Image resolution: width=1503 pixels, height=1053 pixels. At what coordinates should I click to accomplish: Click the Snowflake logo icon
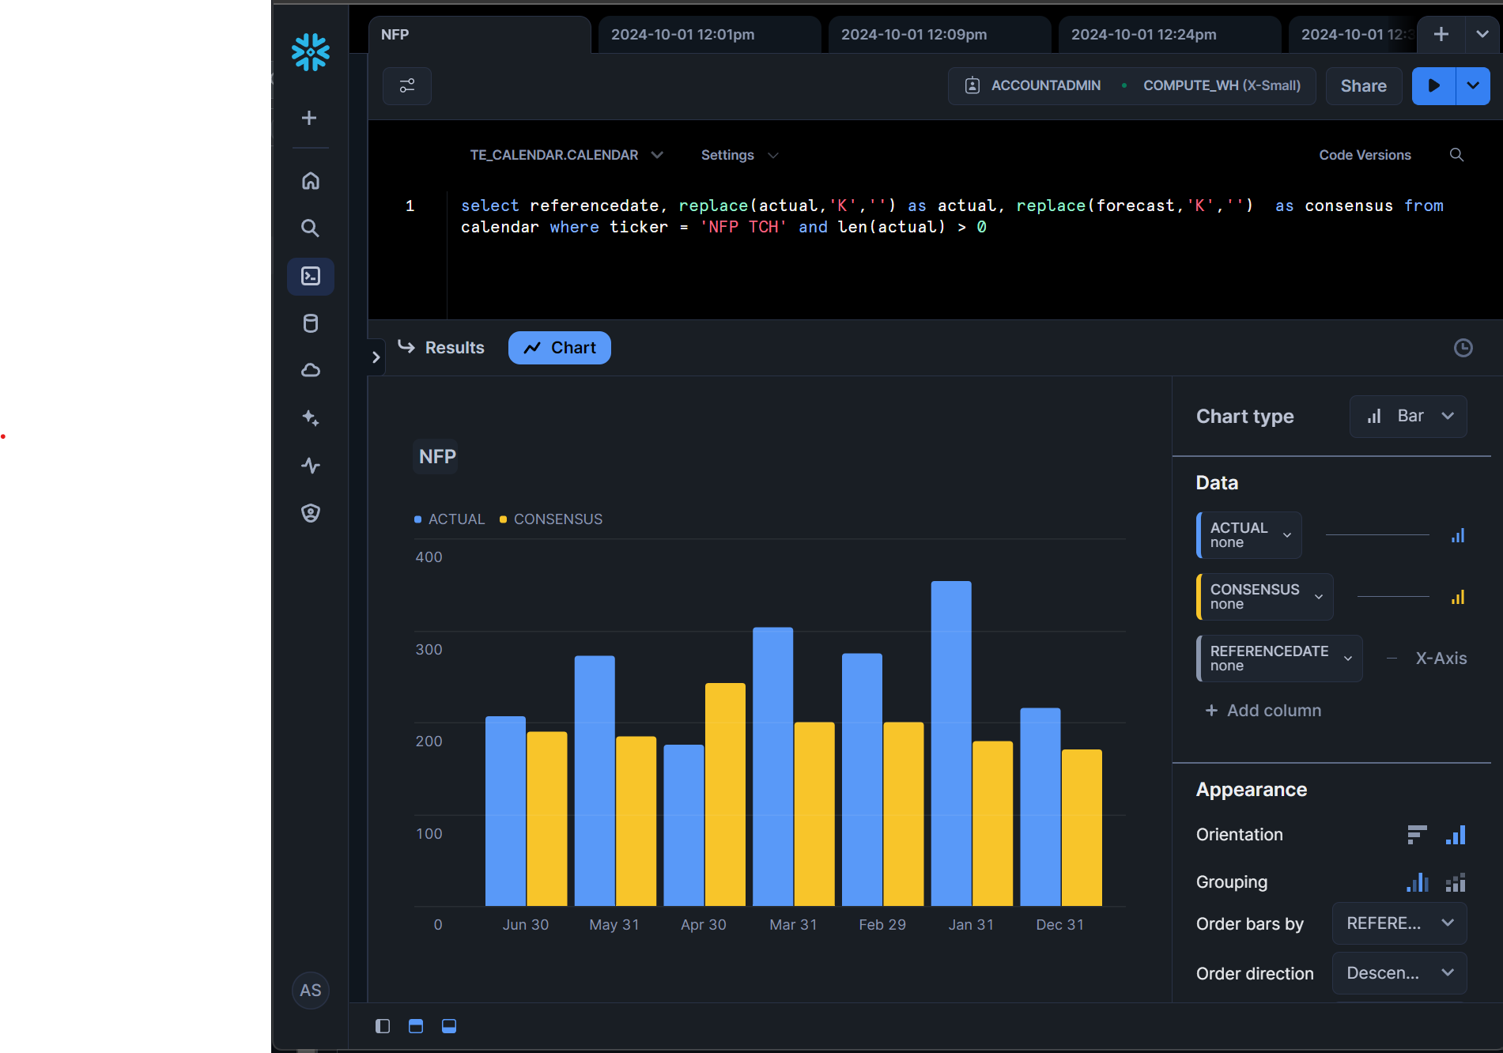[310, 52]
